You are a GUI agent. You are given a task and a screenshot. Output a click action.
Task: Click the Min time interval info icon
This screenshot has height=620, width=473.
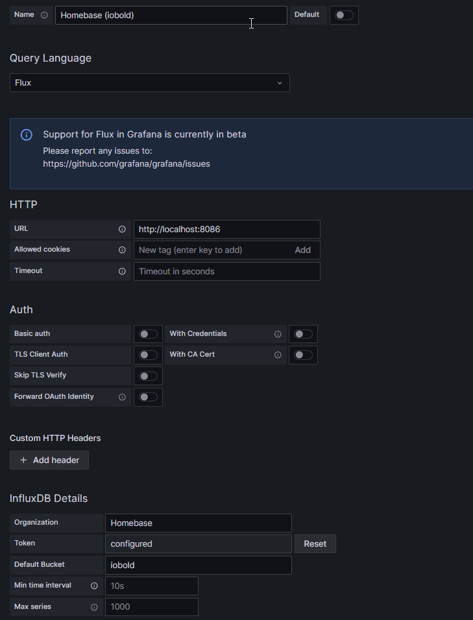(x=94, y=586)
